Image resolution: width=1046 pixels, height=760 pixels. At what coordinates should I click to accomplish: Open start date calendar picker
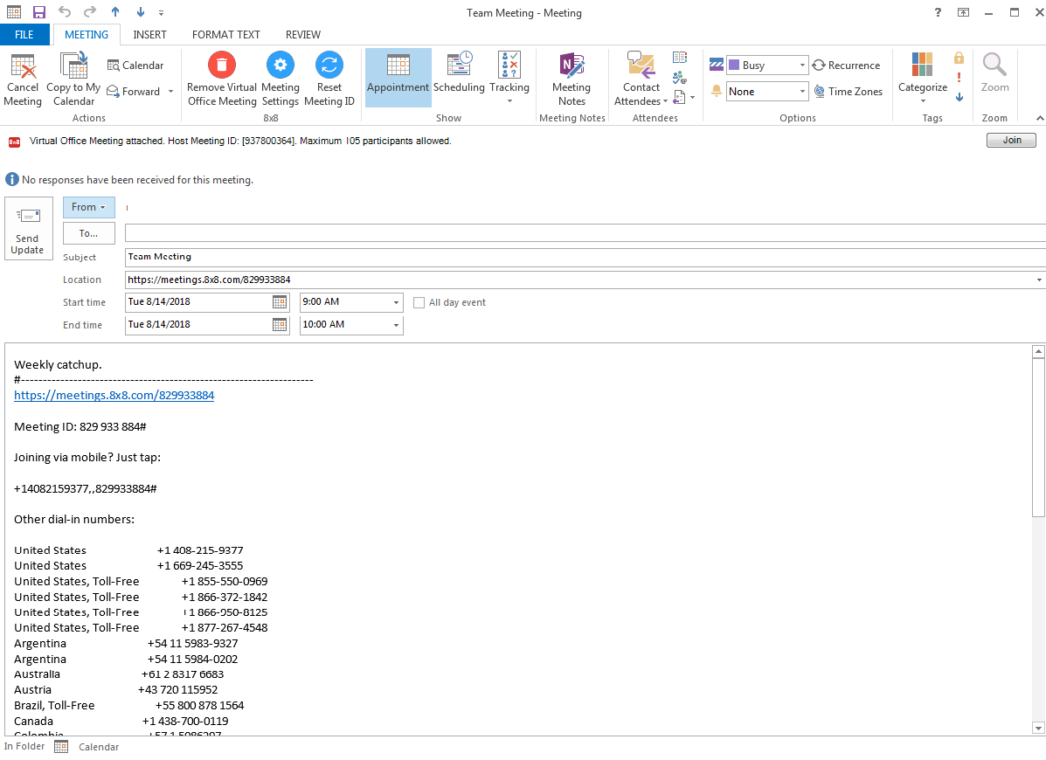[x=280, y=302]
